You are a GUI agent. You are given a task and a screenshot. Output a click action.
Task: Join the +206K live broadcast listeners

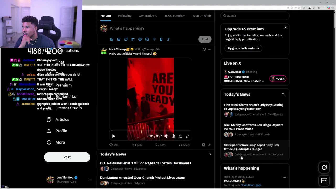[278, 78]
